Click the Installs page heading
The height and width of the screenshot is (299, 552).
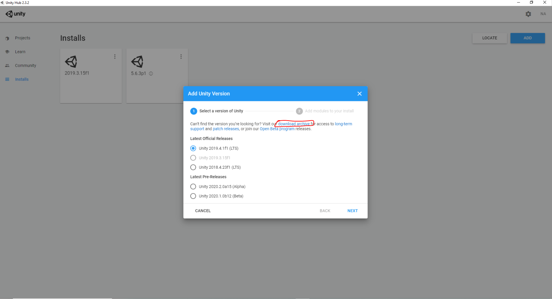click(73, 38)
